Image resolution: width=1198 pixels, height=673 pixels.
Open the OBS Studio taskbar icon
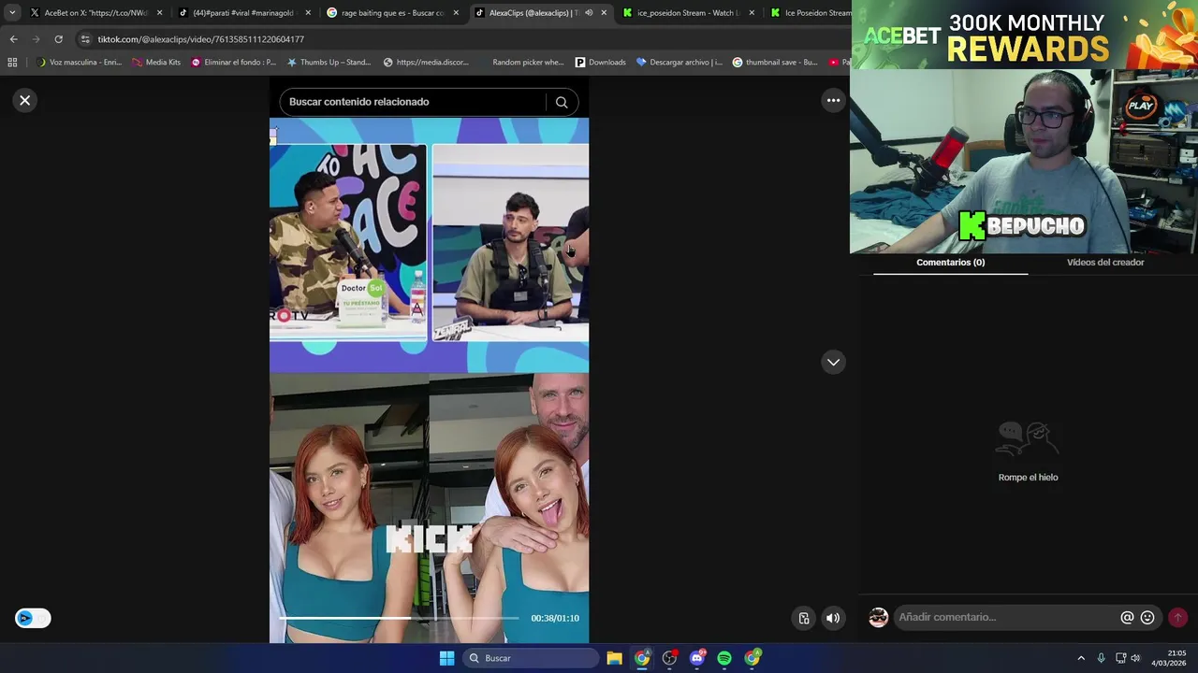point(669,658)
